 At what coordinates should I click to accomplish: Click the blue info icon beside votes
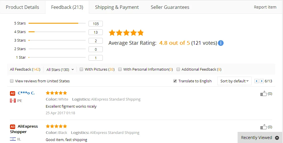pyautogui.click(x=221, y=43)
